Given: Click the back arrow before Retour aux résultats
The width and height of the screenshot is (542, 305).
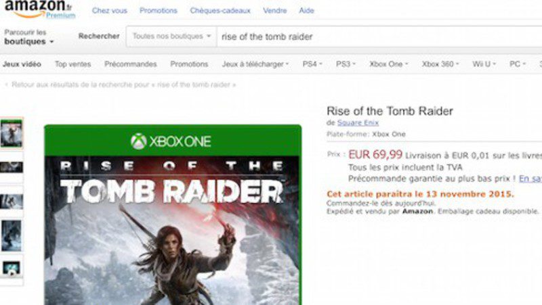Looking at the screenshot, I should [6, 85].
